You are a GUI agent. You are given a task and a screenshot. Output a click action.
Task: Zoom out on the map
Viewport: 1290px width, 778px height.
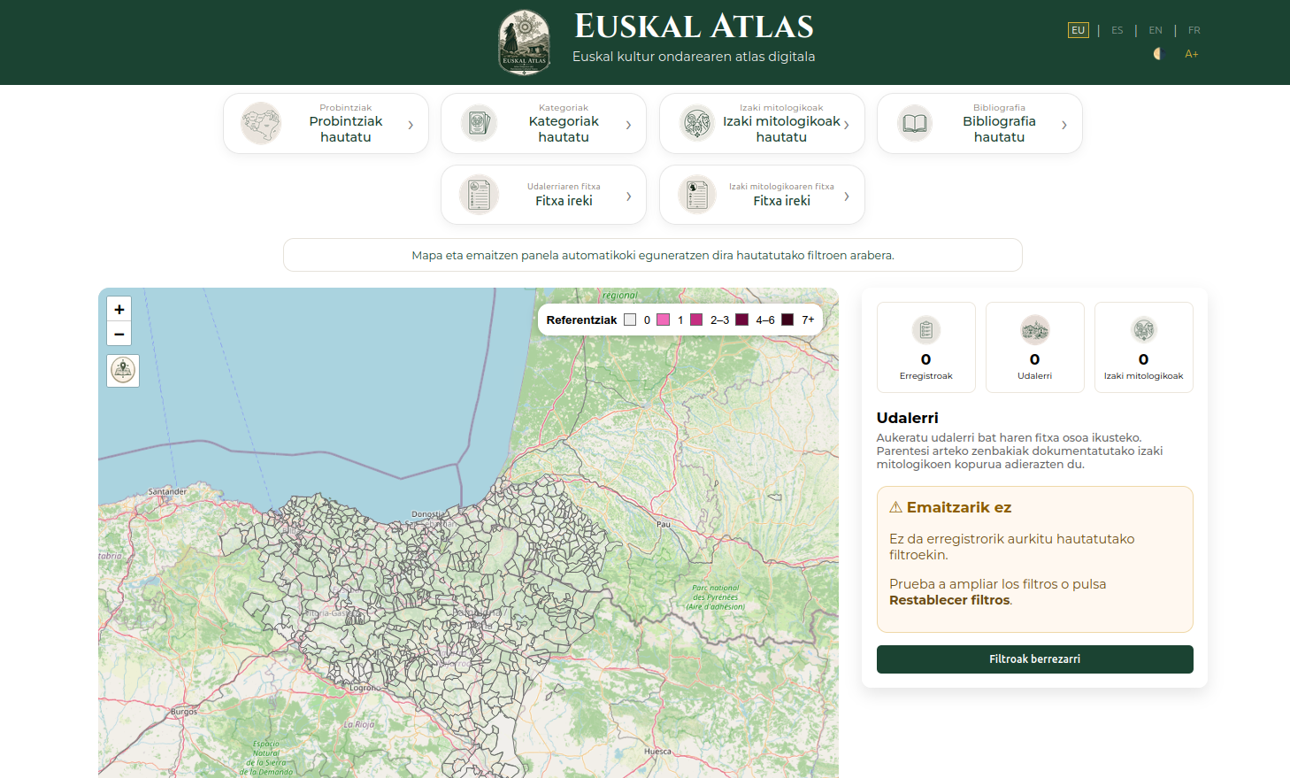coord(119,334)
